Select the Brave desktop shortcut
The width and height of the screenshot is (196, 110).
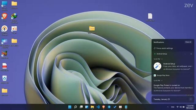pyautogui.click(x=5, y=17)
